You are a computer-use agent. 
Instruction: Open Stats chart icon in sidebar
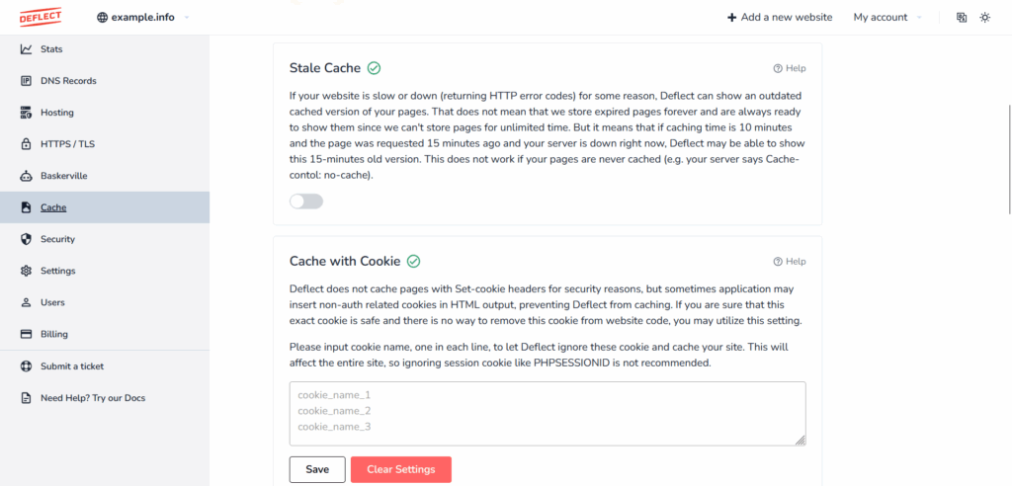[26, 49]
